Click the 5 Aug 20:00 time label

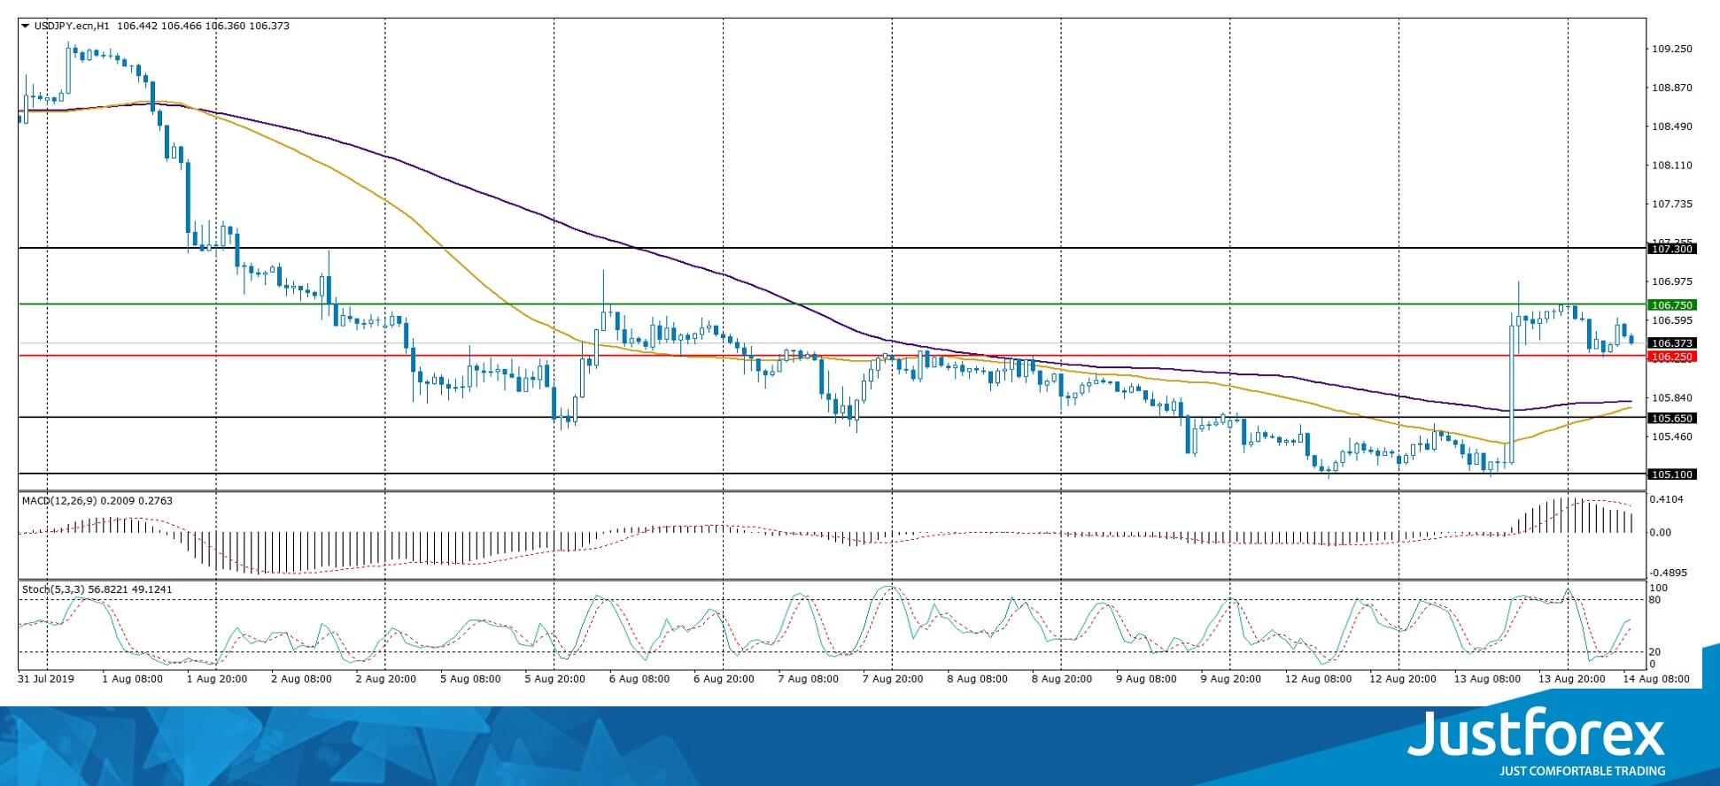tap(554, 679)
